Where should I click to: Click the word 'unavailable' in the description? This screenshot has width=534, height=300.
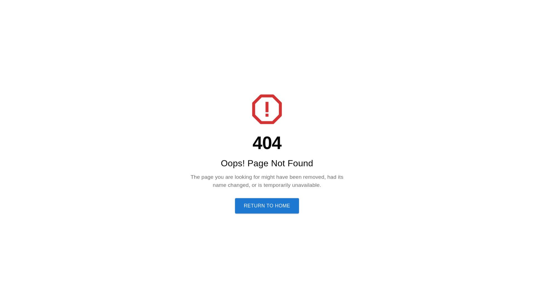(306, 185)
